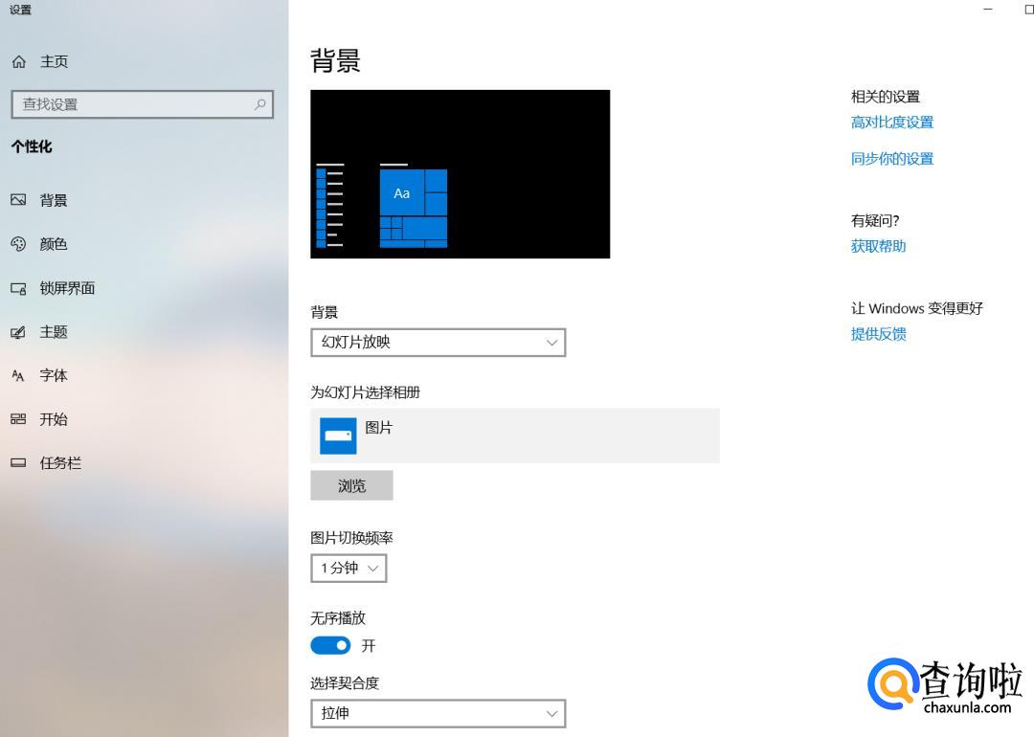
Task: Click the 相关的设置 heading text
Action: coord(886,97)
